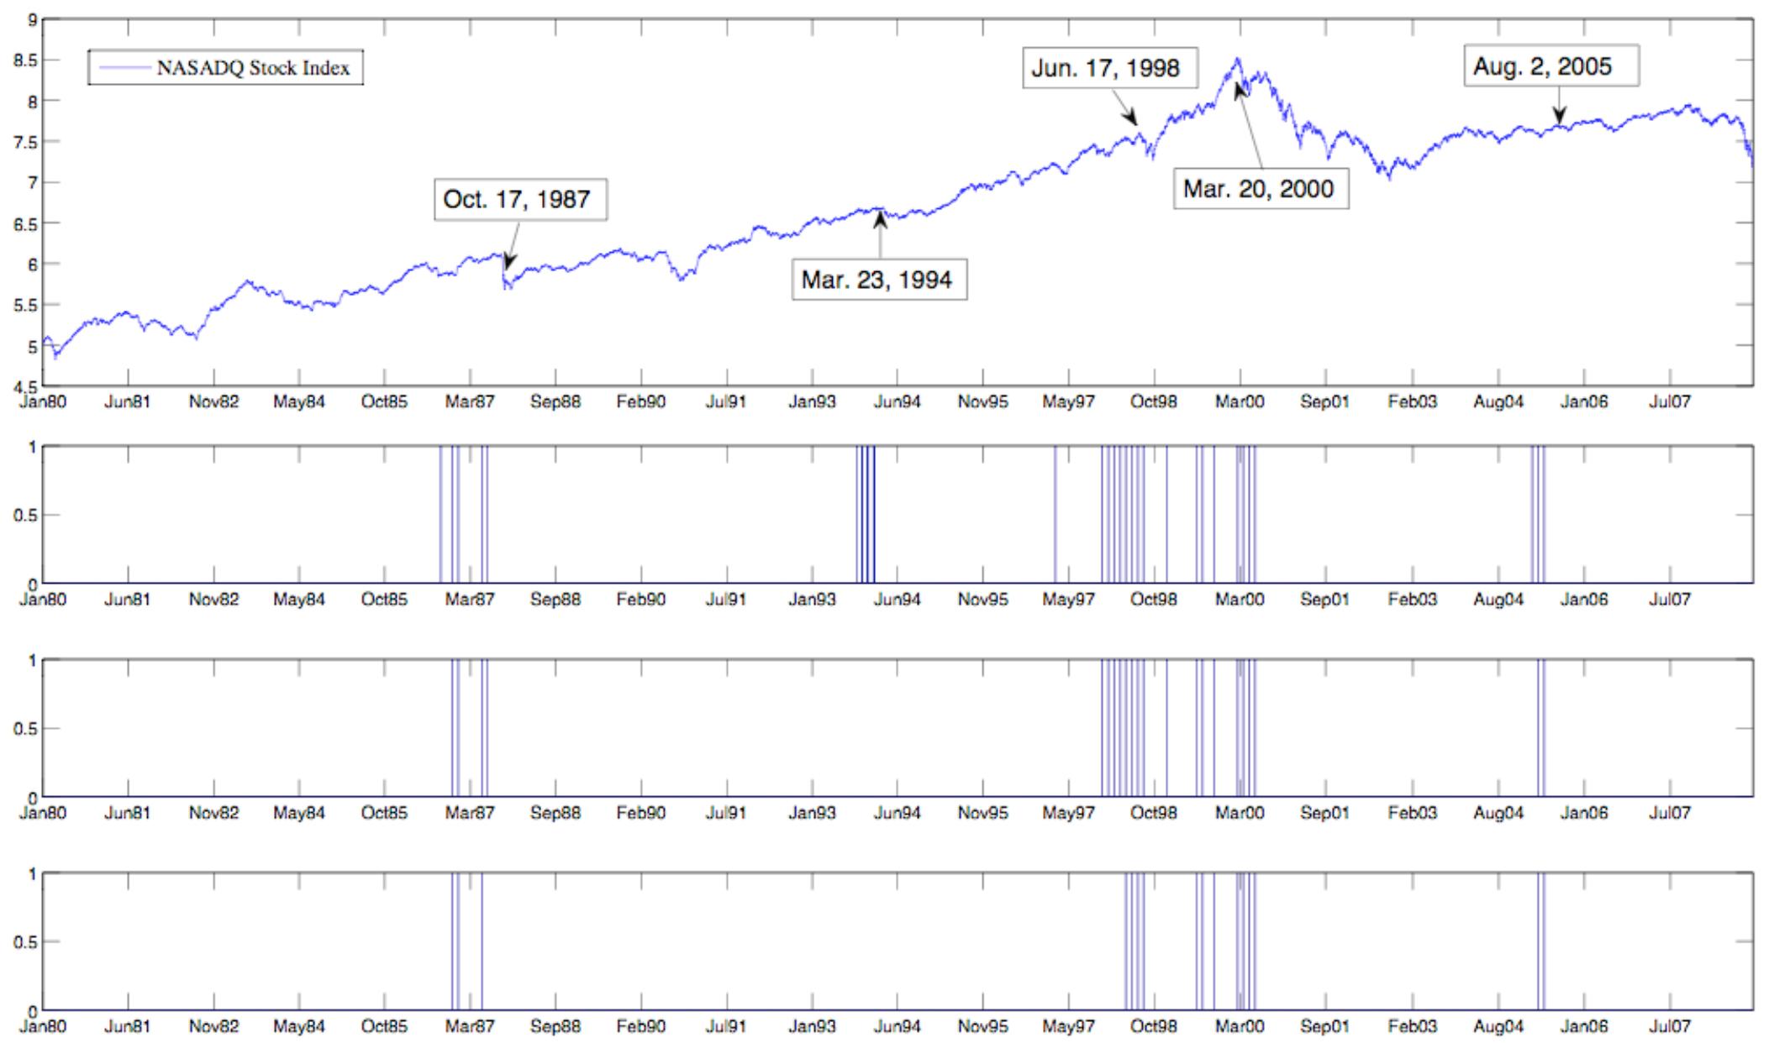Click 'Jun81' under the third indicator panel
Image resolution: width=1769 pixels, height=1043 pixels.
tap(127, 813)
